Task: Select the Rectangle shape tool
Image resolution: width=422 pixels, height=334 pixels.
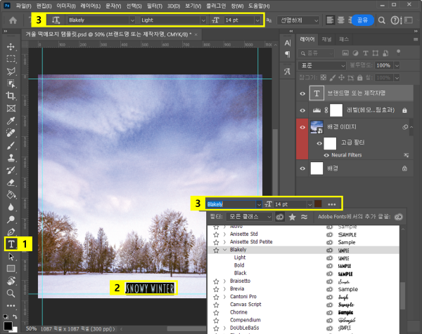Action: 11,269
